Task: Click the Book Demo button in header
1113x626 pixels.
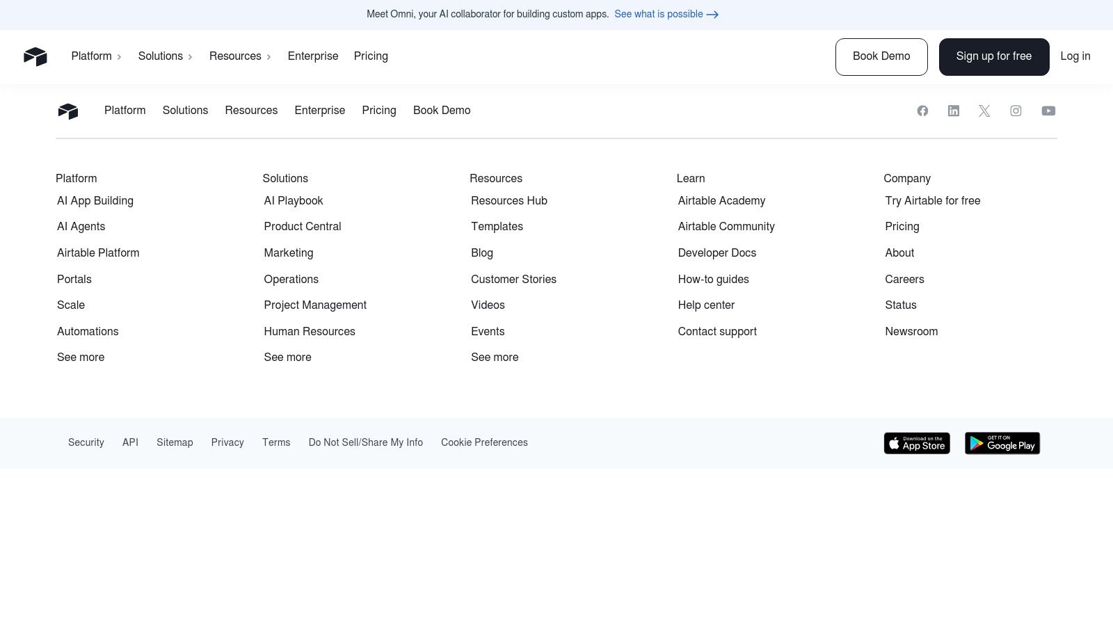Action: [x=881, y=57]
